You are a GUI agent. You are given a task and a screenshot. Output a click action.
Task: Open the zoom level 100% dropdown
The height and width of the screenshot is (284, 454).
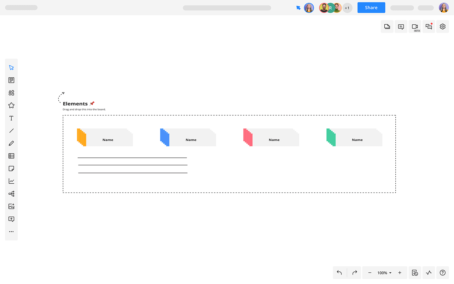[x=384, y=273]
